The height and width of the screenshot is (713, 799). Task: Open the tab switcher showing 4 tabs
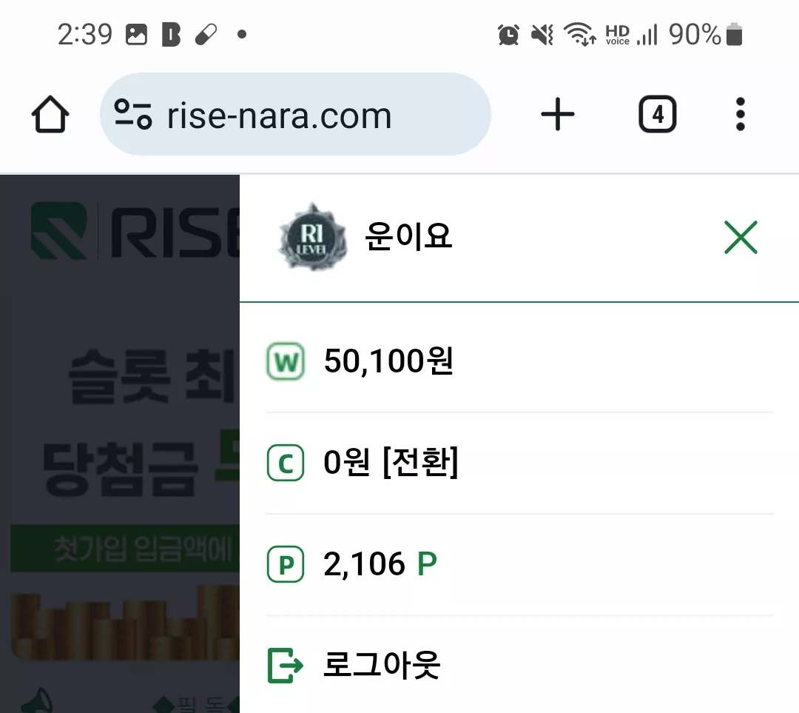658,114
